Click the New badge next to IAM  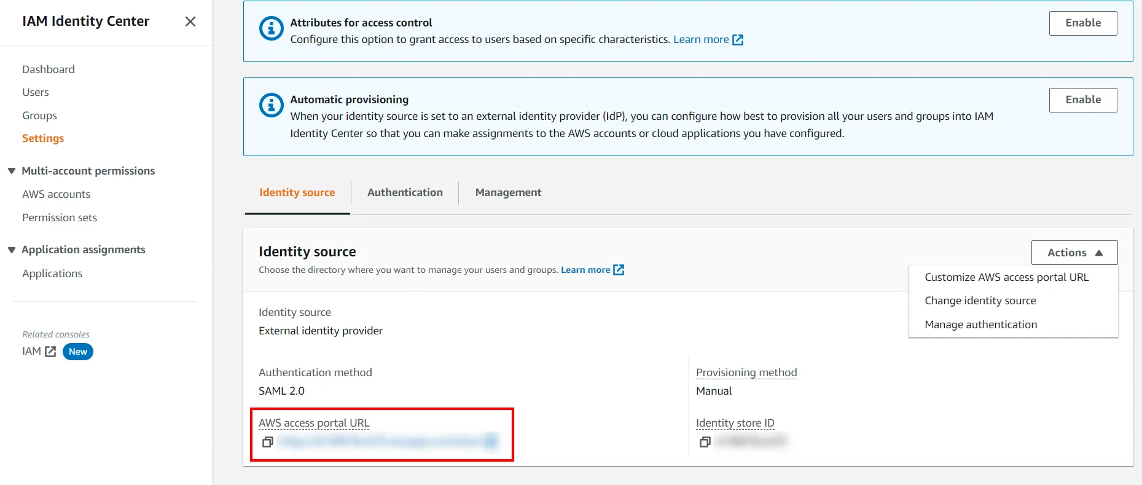coord(77,351)
